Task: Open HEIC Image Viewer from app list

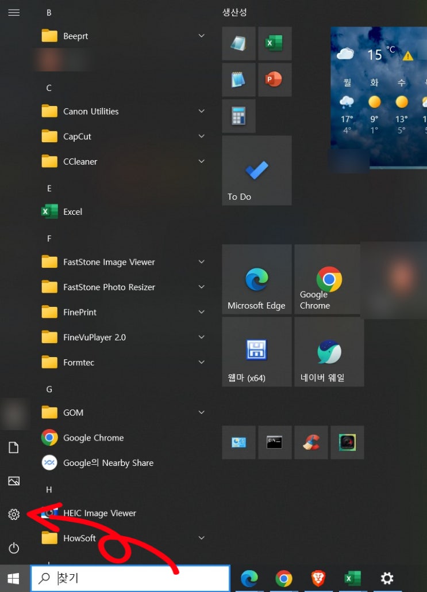Action: (x=99, y=513)
